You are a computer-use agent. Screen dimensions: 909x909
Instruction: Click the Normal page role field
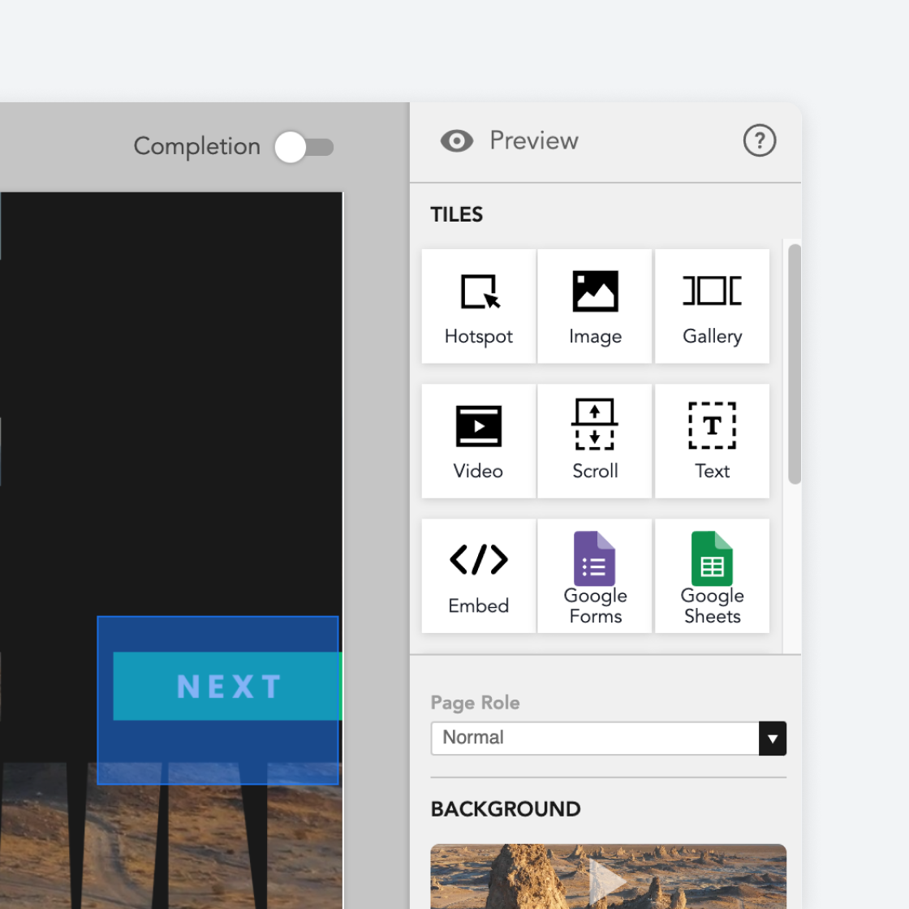(x=594, y=739)
